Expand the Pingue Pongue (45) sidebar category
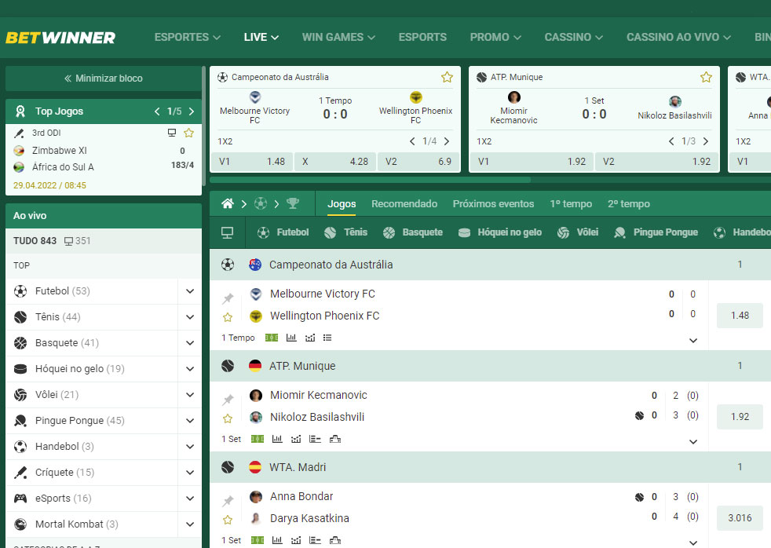 pyautogui.click(x=190, y=421)
